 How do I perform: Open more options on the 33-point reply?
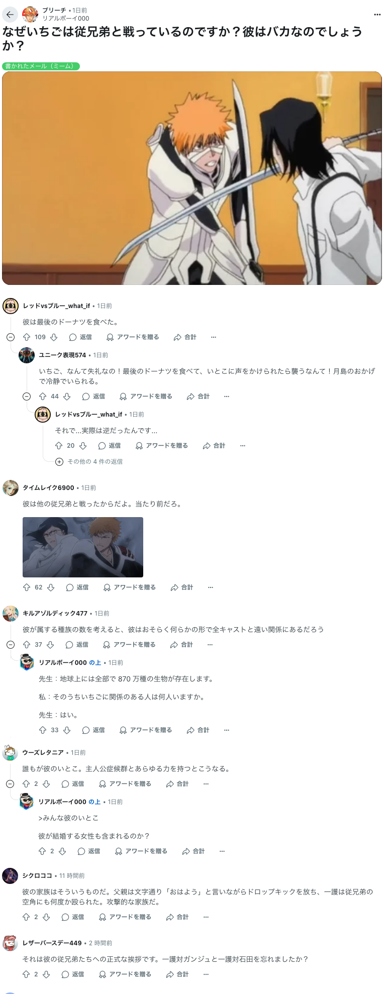(227, 730)
